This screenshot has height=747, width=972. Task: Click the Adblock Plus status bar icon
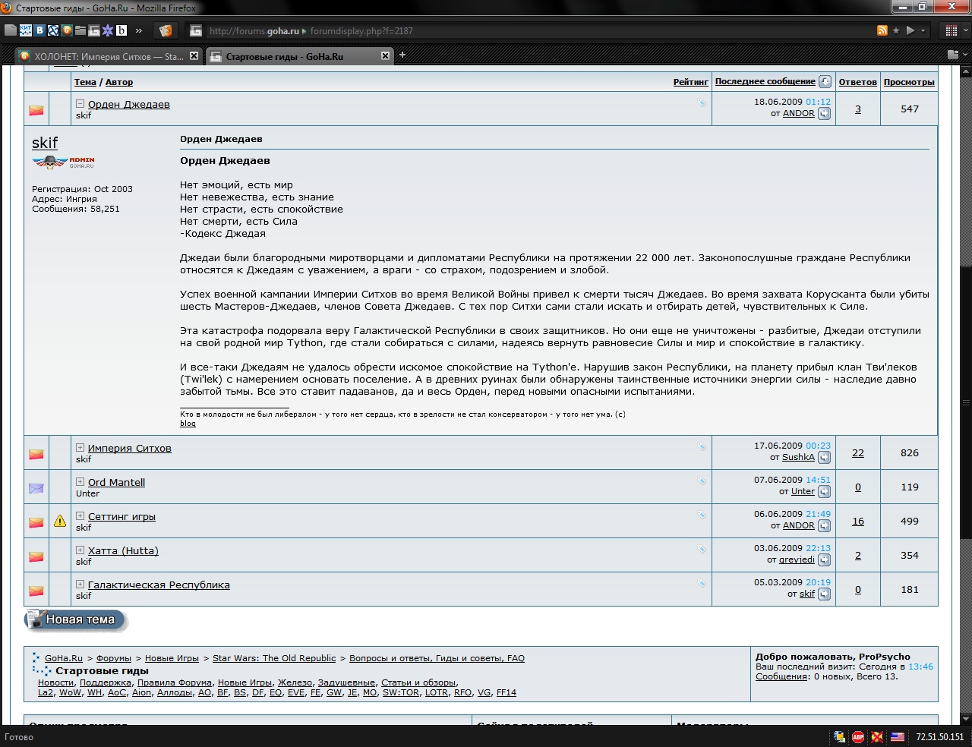[x=858, y=736]
